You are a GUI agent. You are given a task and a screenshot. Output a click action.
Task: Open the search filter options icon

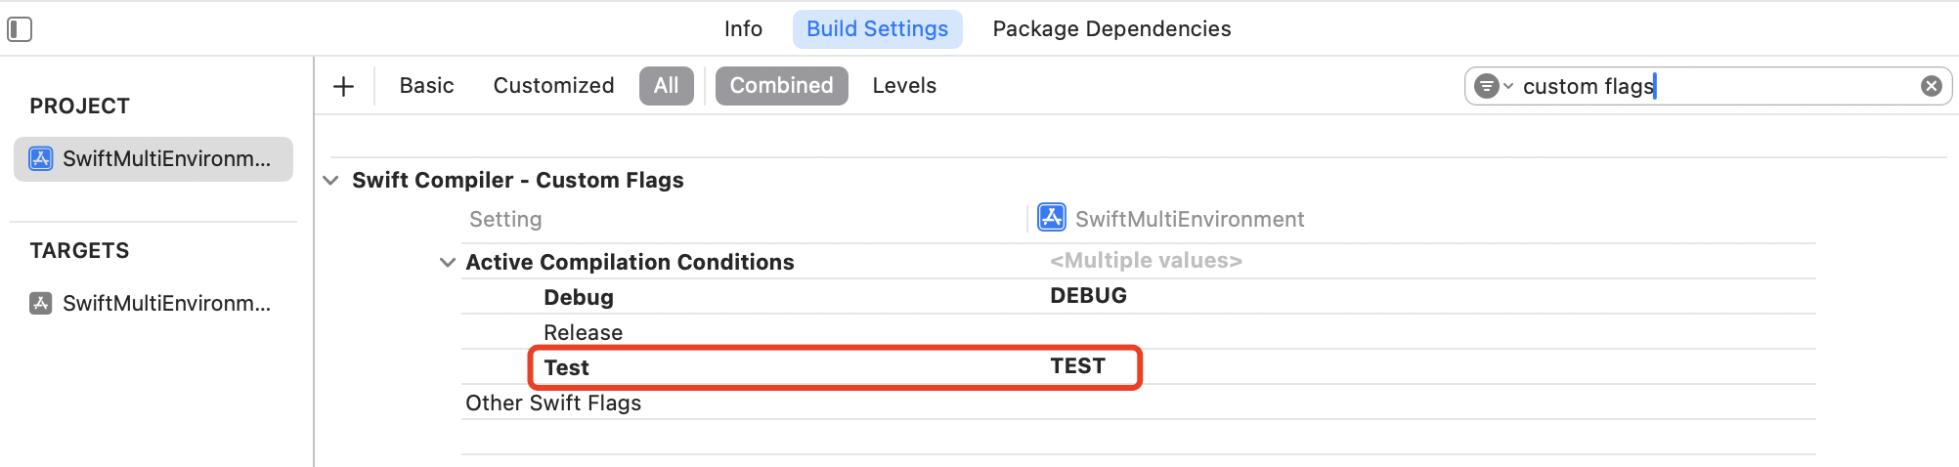coord(1493,86)
